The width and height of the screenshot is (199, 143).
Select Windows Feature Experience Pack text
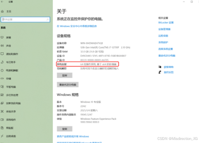pyautogui.click(x=98, y=119)
